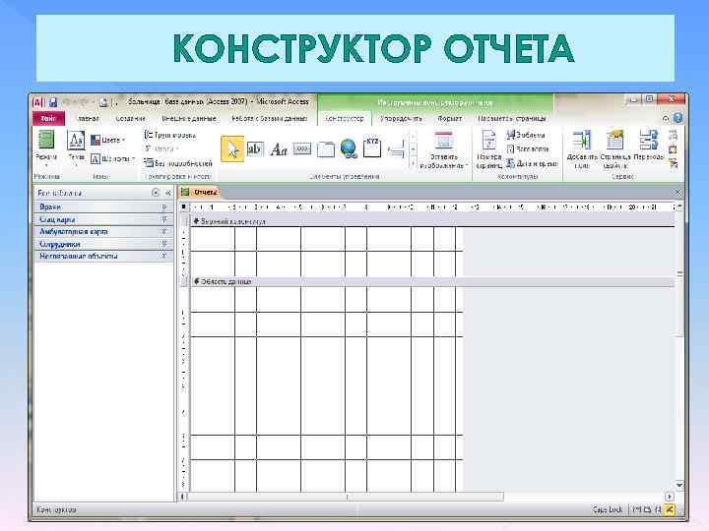Open the Шрифты fonts dropdown

[x=112, y=159]
